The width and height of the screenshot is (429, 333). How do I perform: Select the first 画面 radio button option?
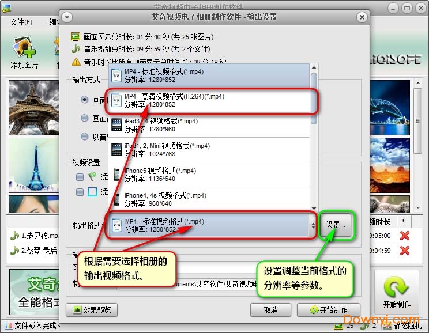[x=85, y=100]
